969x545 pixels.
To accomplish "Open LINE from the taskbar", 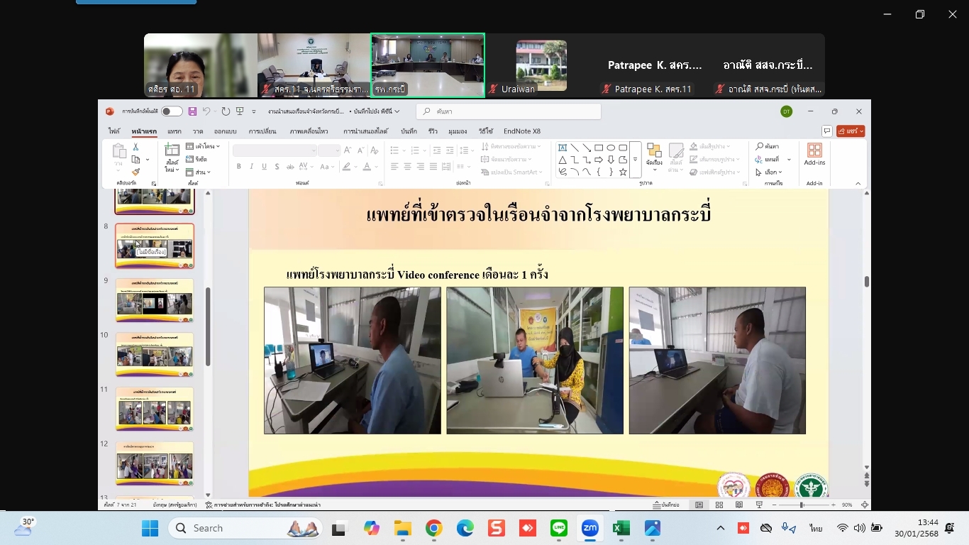I will (x=559, y=528).
